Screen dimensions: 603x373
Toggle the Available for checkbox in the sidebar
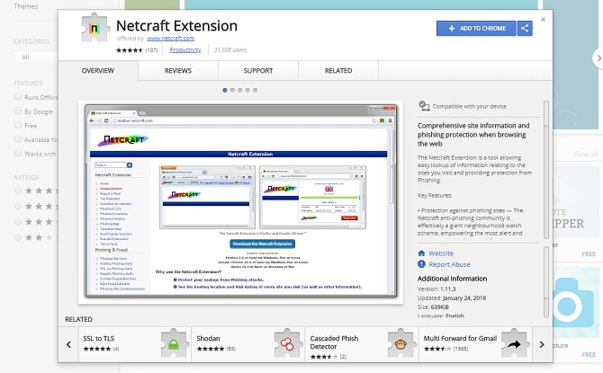pos(18,139)
